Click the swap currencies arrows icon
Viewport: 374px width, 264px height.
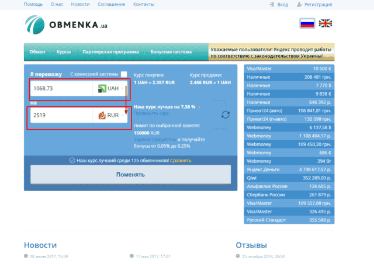point(226,114)
